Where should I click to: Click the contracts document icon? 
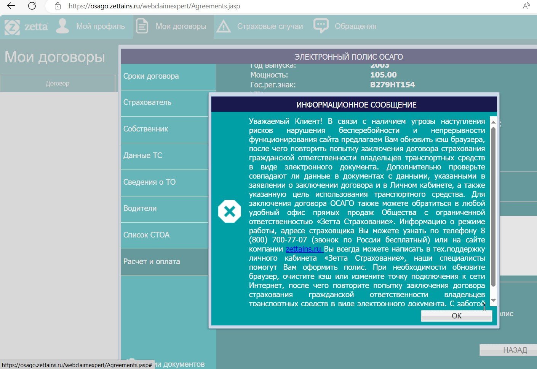click(142, 26)
